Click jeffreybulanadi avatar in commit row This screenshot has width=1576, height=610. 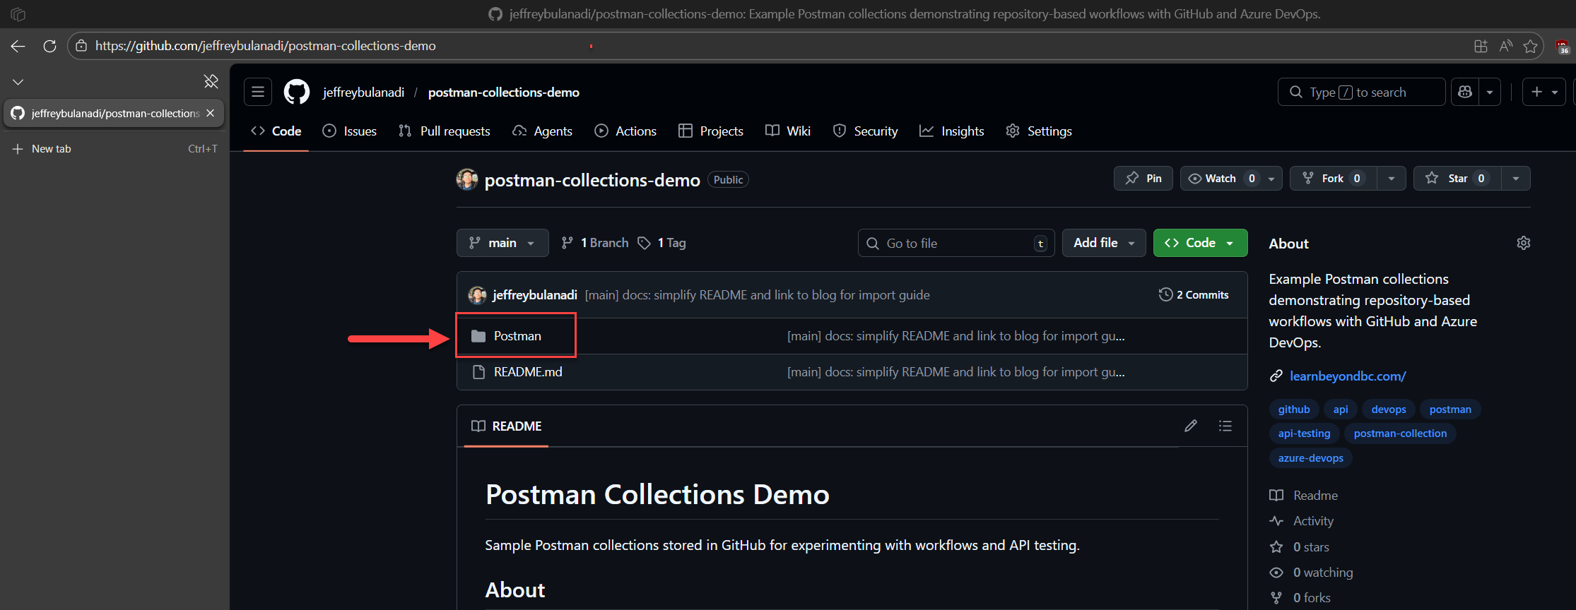pyautogui.click(x=478, y=295)
